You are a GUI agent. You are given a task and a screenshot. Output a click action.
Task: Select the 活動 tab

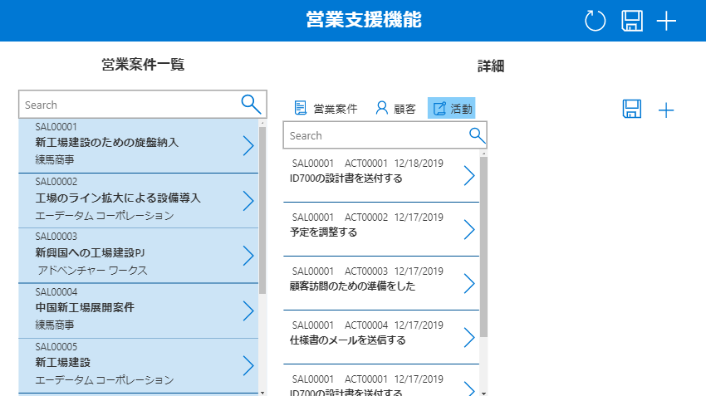452,109
